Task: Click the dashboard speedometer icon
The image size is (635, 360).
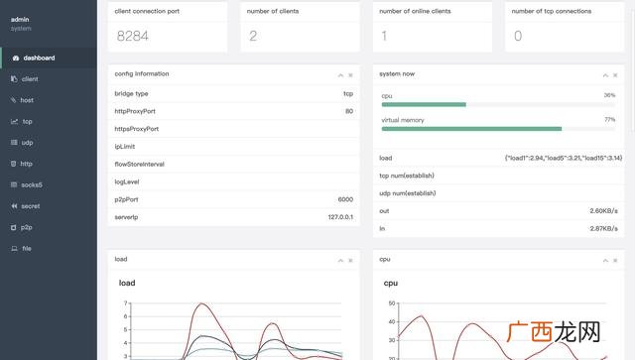Action: click(x=16, y=58)
